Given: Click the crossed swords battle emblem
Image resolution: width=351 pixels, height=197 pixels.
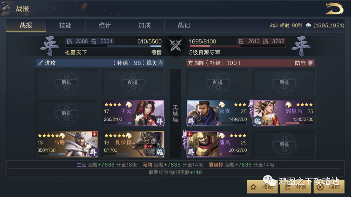Looking at the screenshot, I should [175, 45].
